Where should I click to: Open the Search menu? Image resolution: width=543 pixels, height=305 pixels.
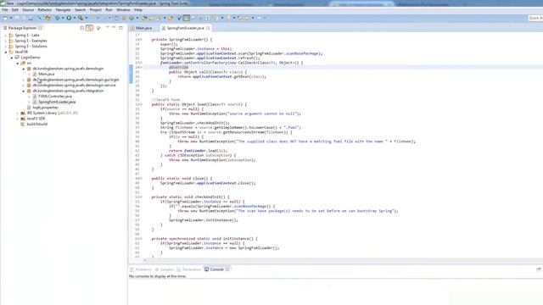click(x=80, y=10)
